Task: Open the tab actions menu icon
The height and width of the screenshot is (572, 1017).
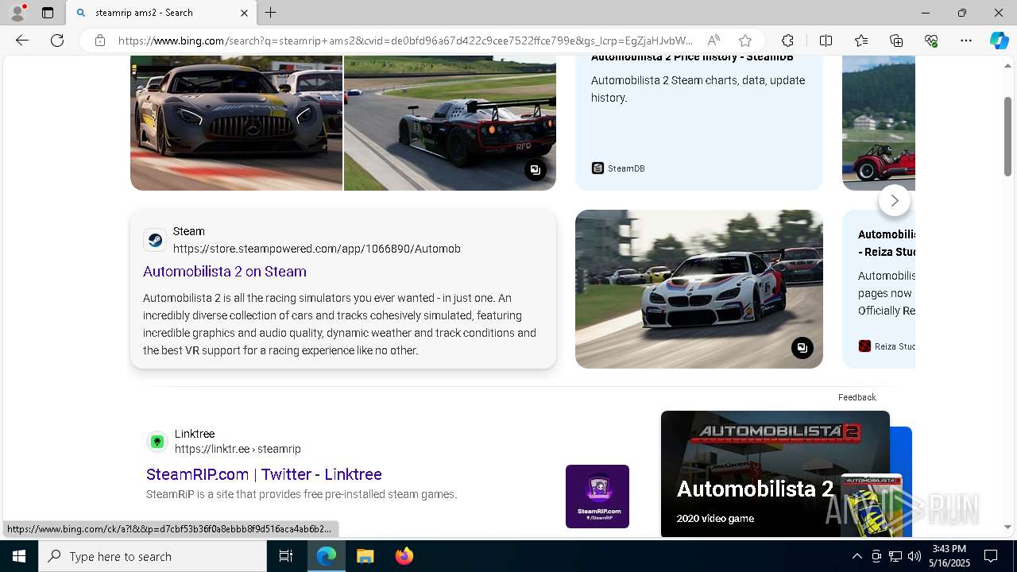Action: [x=48, y=13]
